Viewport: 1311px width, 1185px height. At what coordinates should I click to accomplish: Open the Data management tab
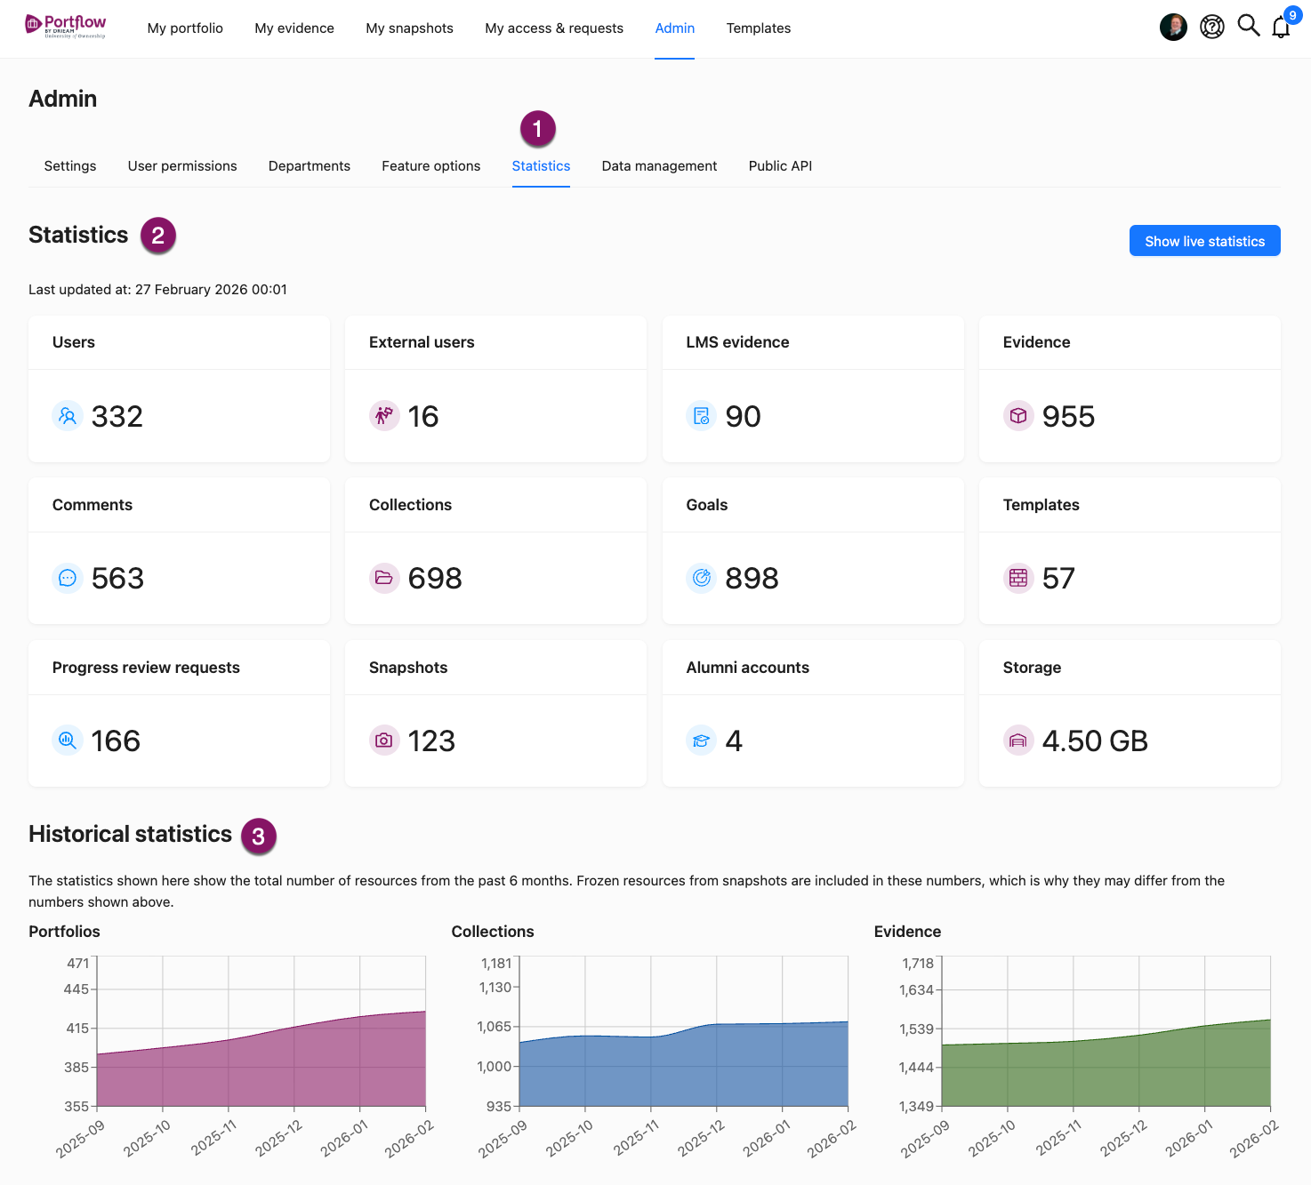pos(659,166)
